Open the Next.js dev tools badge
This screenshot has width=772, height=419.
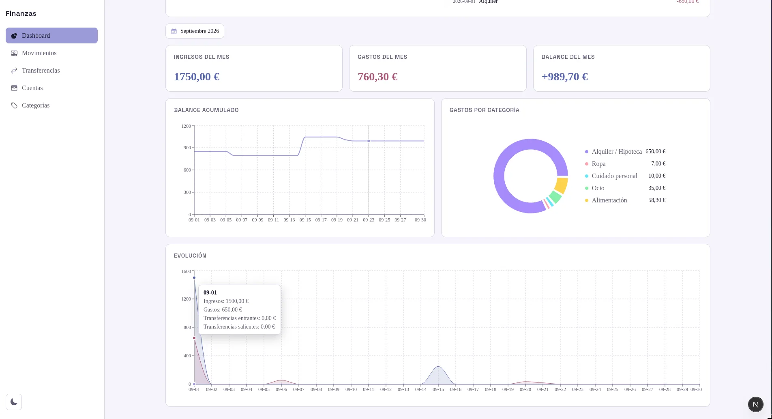[x=755, y=404]
